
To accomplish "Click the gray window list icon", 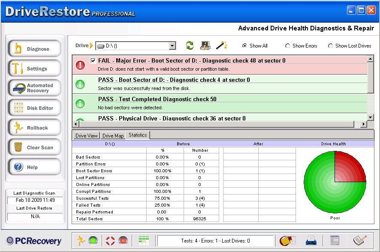I will coord(335,240).
